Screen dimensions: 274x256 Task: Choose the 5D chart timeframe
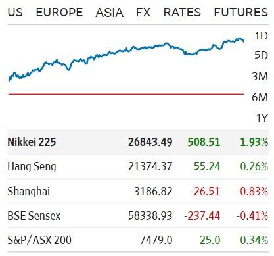(261, 55)
